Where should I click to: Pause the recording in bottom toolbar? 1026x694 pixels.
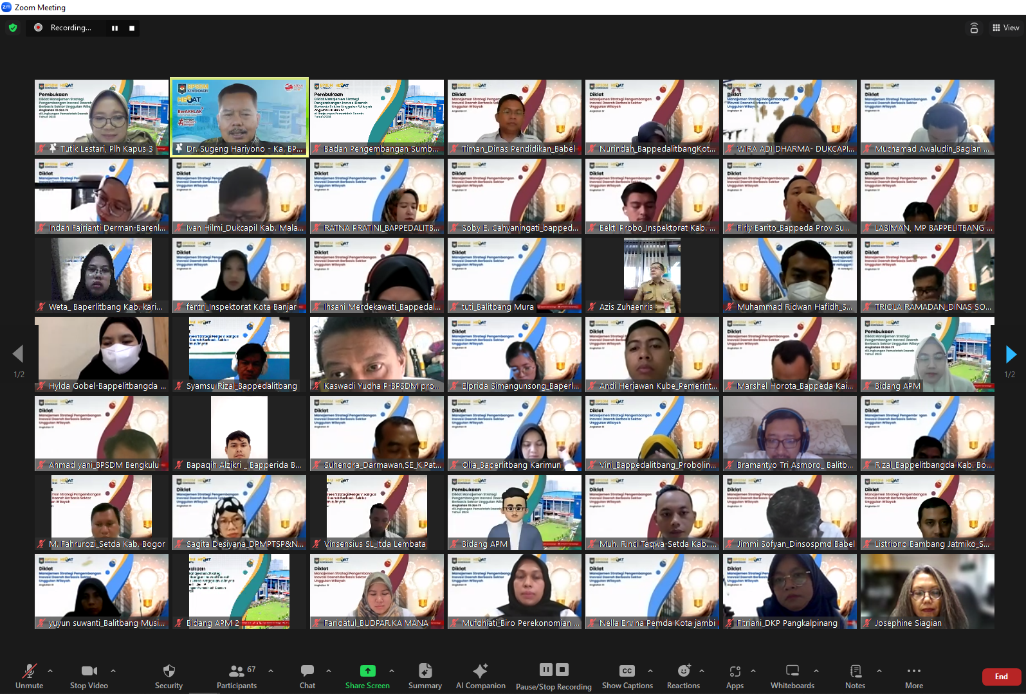tap(545, 670)
